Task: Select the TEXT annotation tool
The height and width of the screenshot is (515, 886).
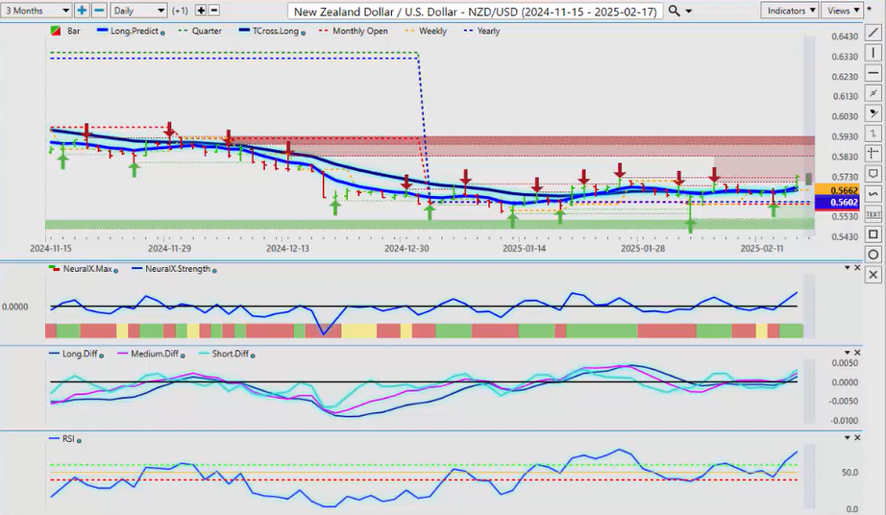Action: point(873,214)
